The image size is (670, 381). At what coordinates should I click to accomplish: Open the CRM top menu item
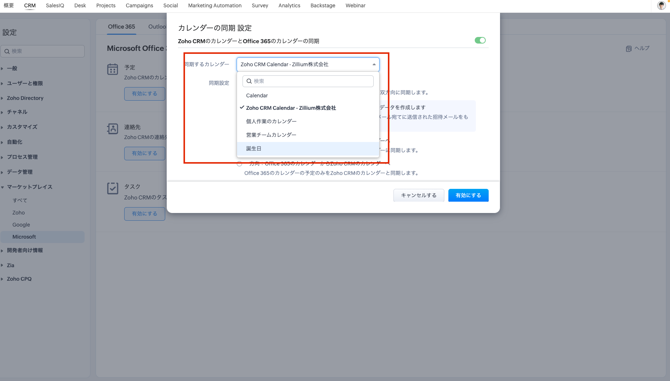30,5
